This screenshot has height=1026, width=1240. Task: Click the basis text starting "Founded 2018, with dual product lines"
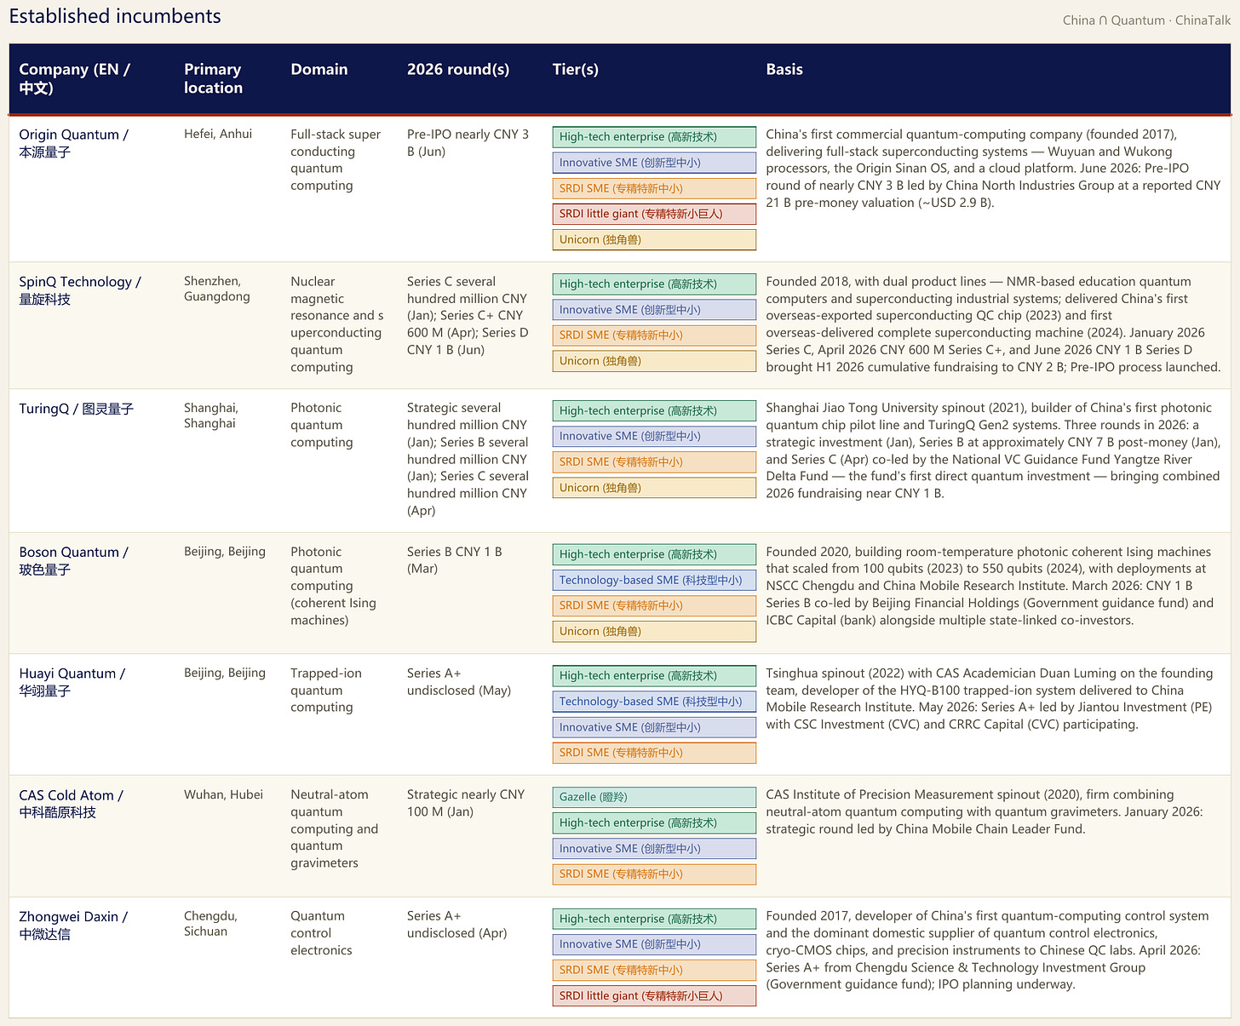tap(993, 324)
